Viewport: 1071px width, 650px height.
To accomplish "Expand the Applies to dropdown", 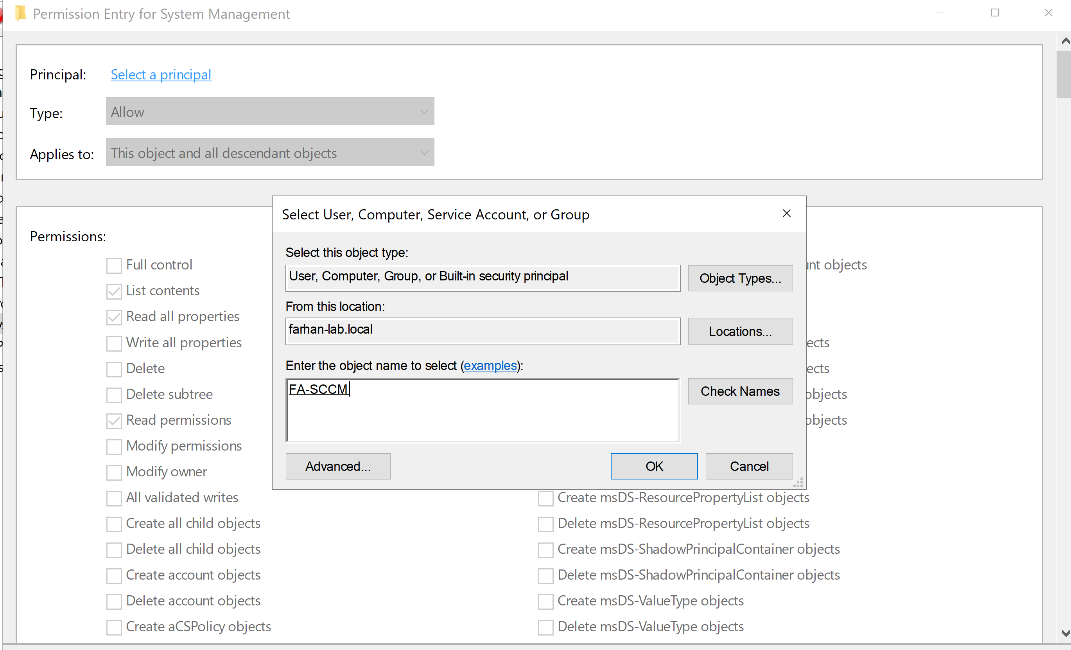I will tap(270, 153).
